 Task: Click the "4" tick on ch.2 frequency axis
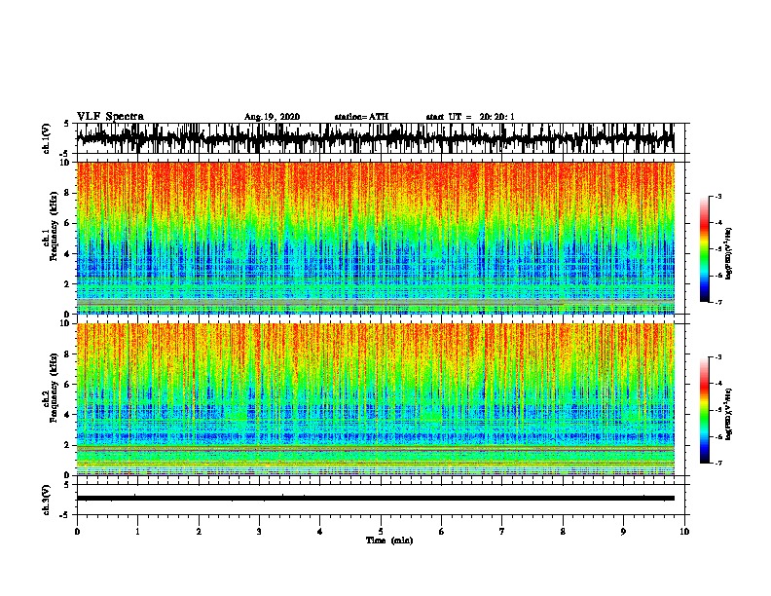(x=69, y=415)
